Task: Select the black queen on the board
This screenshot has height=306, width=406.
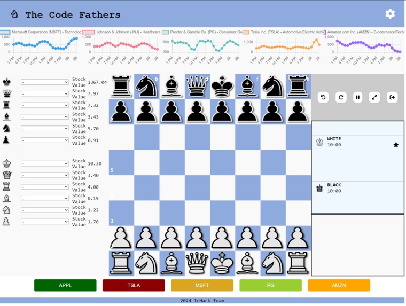Action: [x=197, y=86]
